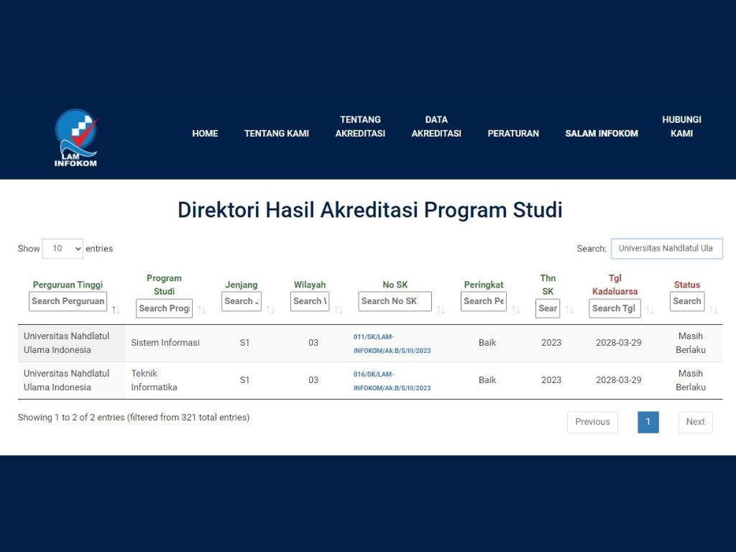Screen dimensions: 736x552
Task: Focus the main Search box
Action: tap(666, 249)
